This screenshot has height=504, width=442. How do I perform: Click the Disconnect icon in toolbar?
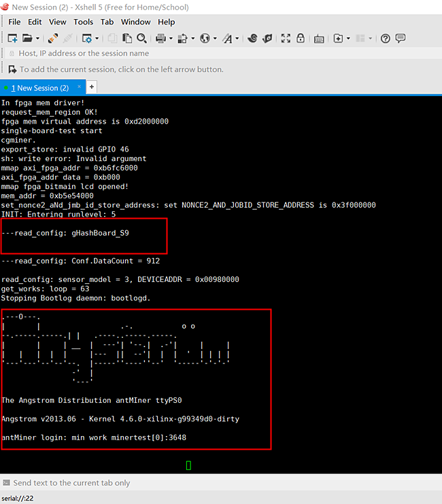click(67, 38)
